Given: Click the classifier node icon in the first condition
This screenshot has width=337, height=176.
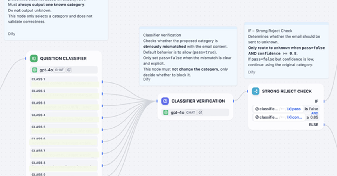Looking at the screenshot, I should (x=257, y=109).
